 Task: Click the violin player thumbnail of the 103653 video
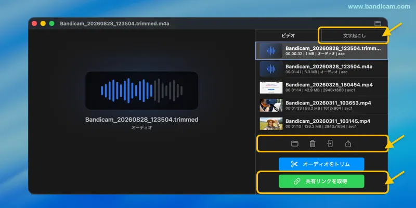tap(271, 106)
